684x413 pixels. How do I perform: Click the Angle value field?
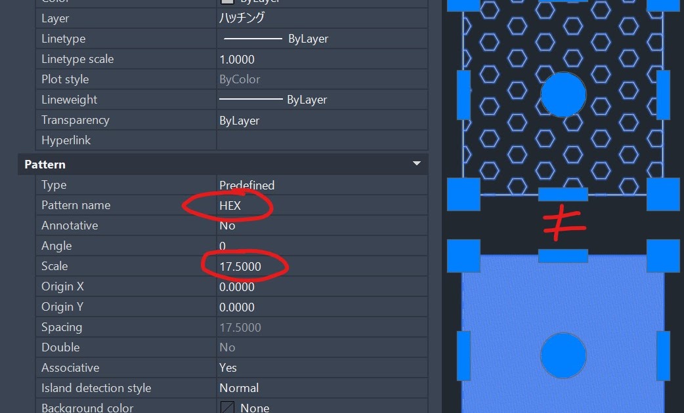pos(322,246)
